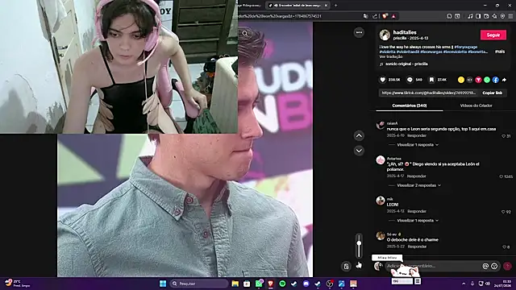Image resolution: width=516 pixels, height=290 pixels.
Task: Like the comment about Diego and León
Action: 501,176
